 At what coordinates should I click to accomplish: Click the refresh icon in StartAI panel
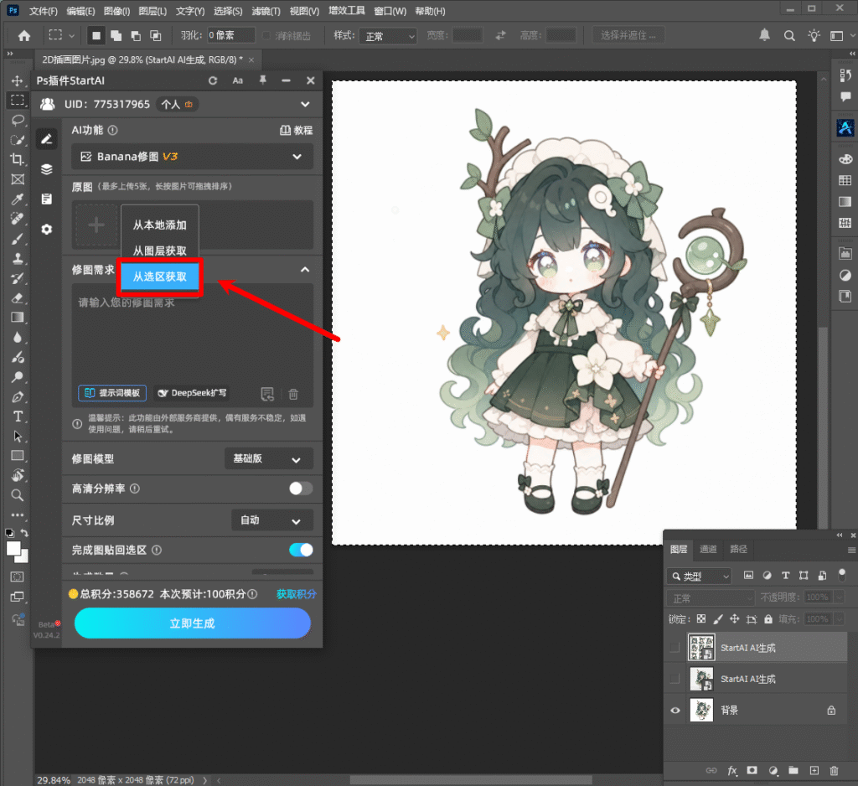click(x=213, y=81)
